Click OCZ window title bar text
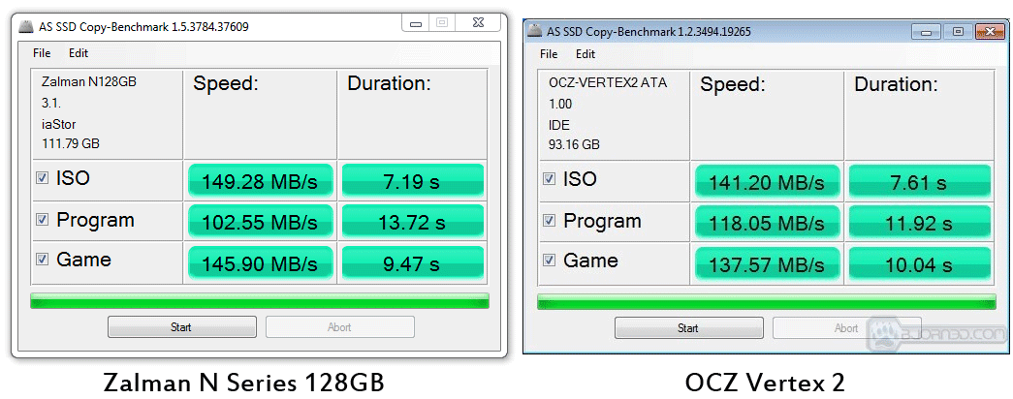This screenshot has height=399, width=1013. [x=649, y=31]
